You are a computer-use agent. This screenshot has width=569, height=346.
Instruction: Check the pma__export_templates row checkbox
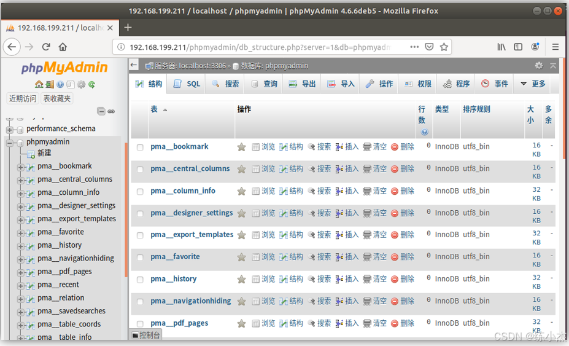140,235
